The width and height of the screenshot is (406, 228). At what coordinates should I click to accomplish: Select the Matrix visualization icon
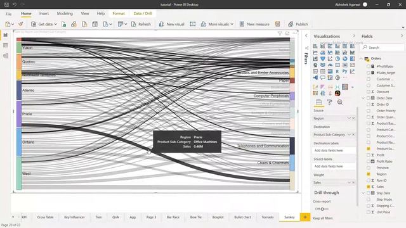[330, 72]
